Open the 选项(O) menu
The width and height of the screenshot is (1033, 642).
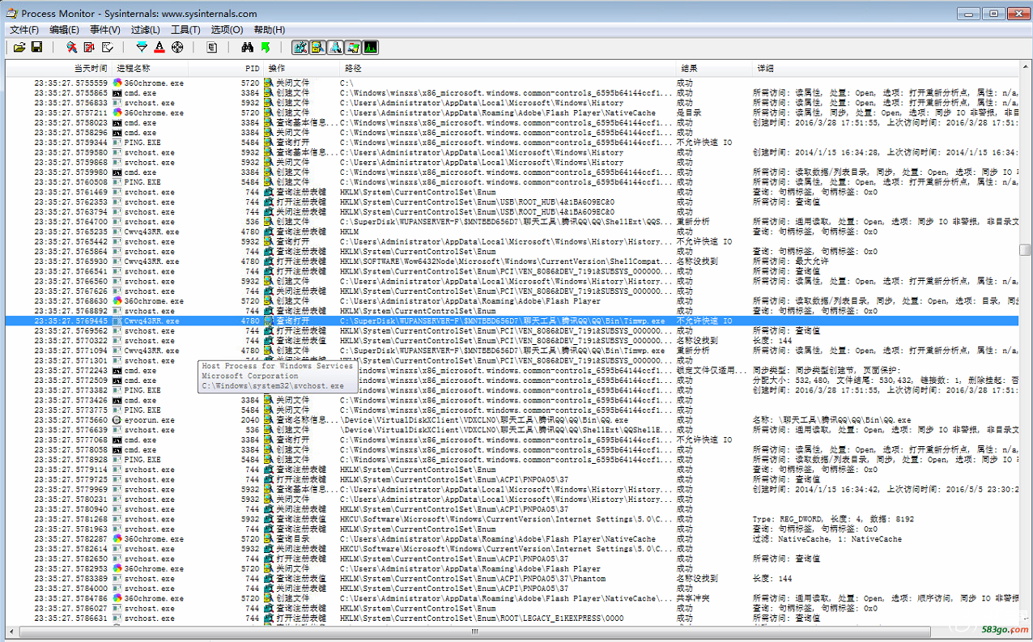(x=227, y=30)
